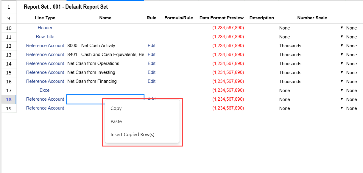
Task: Select row header number 18
Action: click(x=9, y=99)
